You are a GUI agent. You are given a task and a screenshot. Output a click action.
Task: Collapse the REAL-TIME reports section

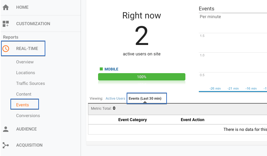27,49
